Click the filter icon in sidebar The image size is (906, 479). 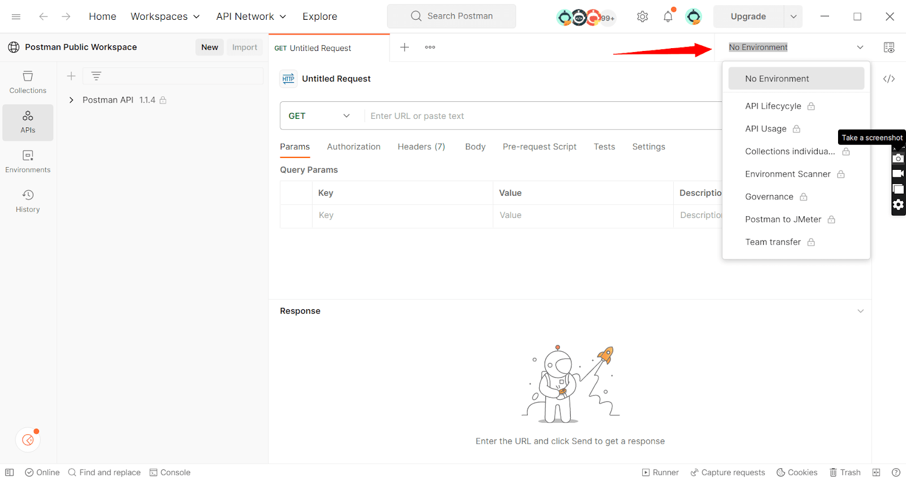[96, 76]
